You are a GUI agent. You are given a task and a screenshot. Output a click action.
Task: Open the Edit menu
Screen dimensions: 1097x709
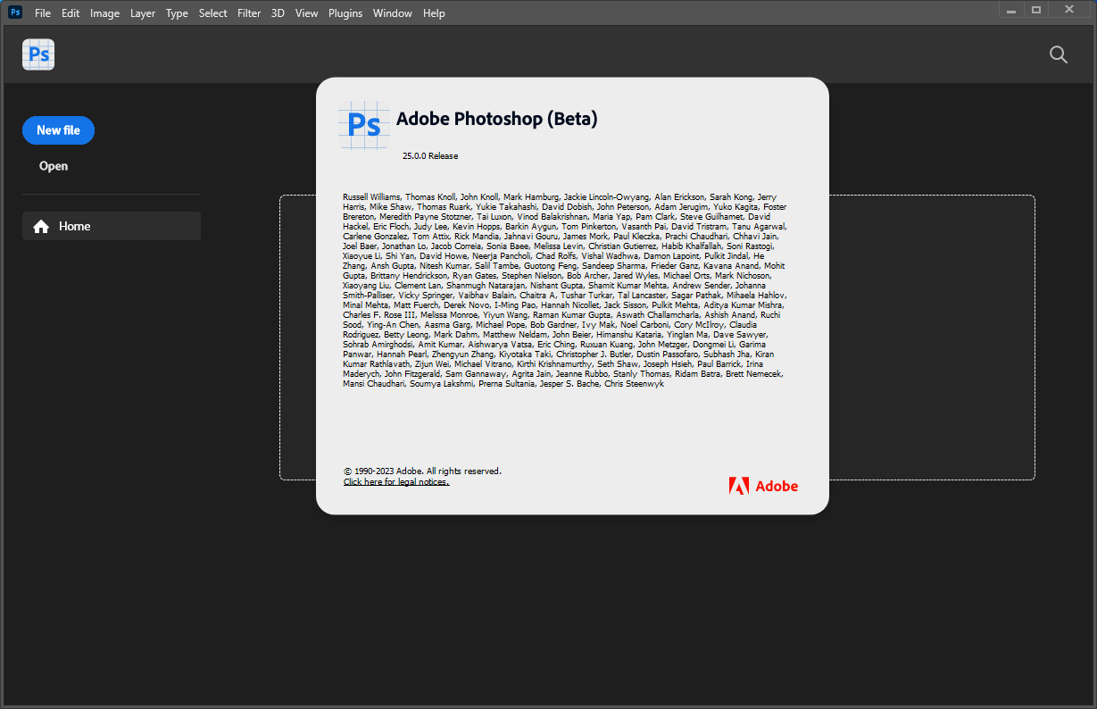tap(71, 13)
